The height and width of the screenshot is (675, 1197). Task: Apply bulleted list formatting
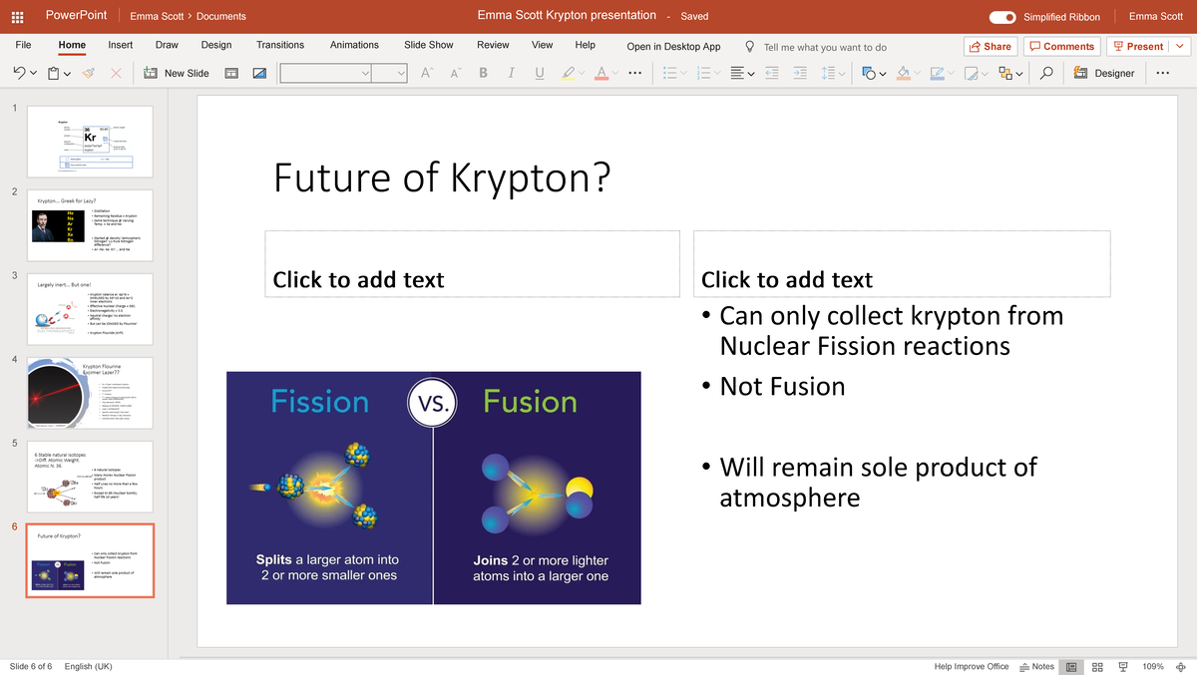coord(672,73)
